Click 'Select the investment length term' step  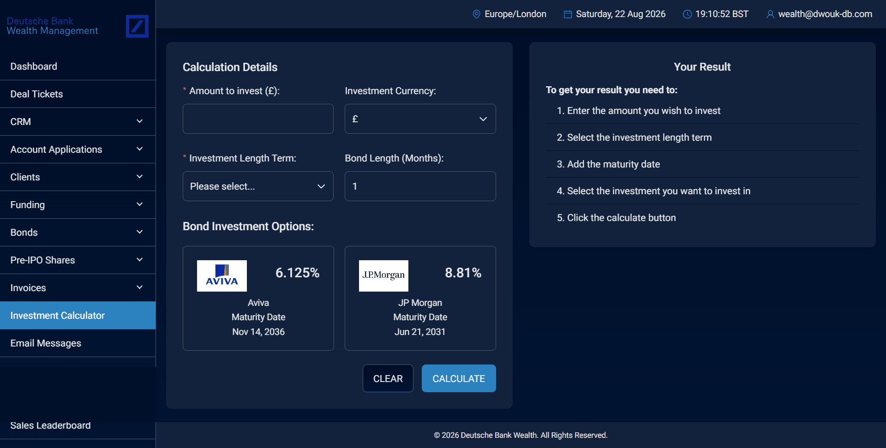[x=635, y=137]
